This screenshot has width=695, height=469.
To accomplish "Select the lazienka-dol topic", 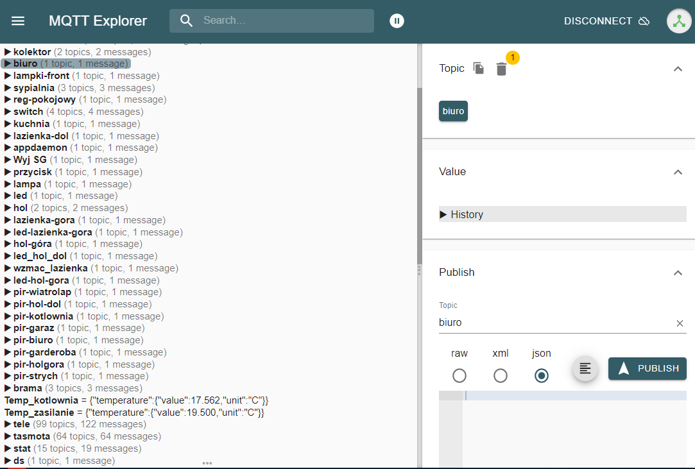I will [x=82, y=136].
